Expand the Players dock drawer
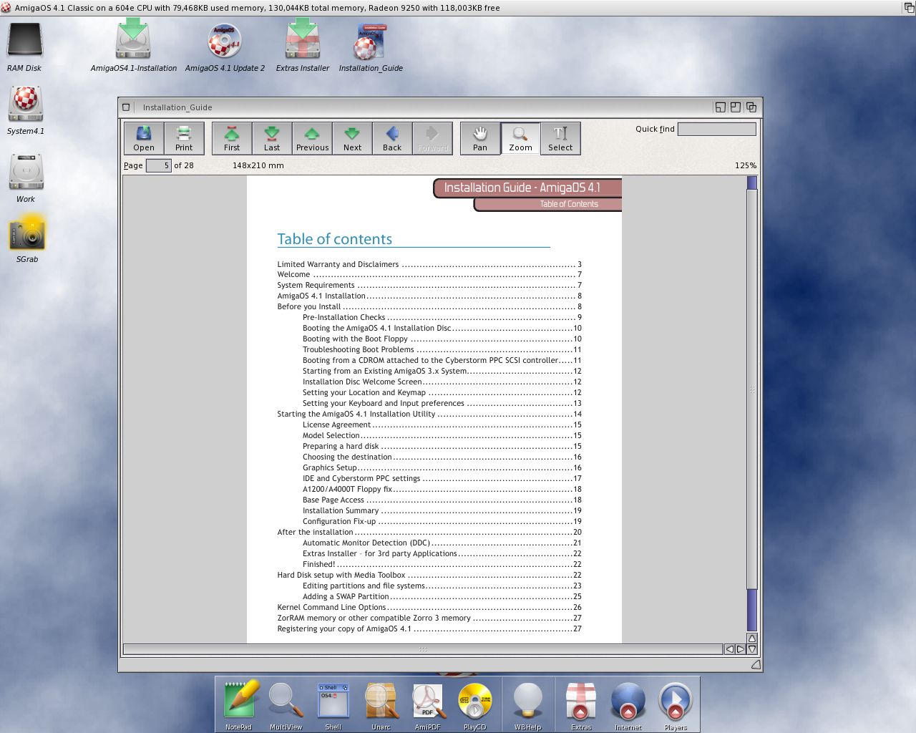This screenshot has height=733, width=916. coord(675,705)
